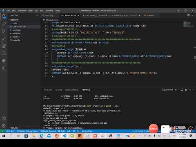Open the Run menu
This screenshot has height=147, width=196.
[x=42, y=11]
